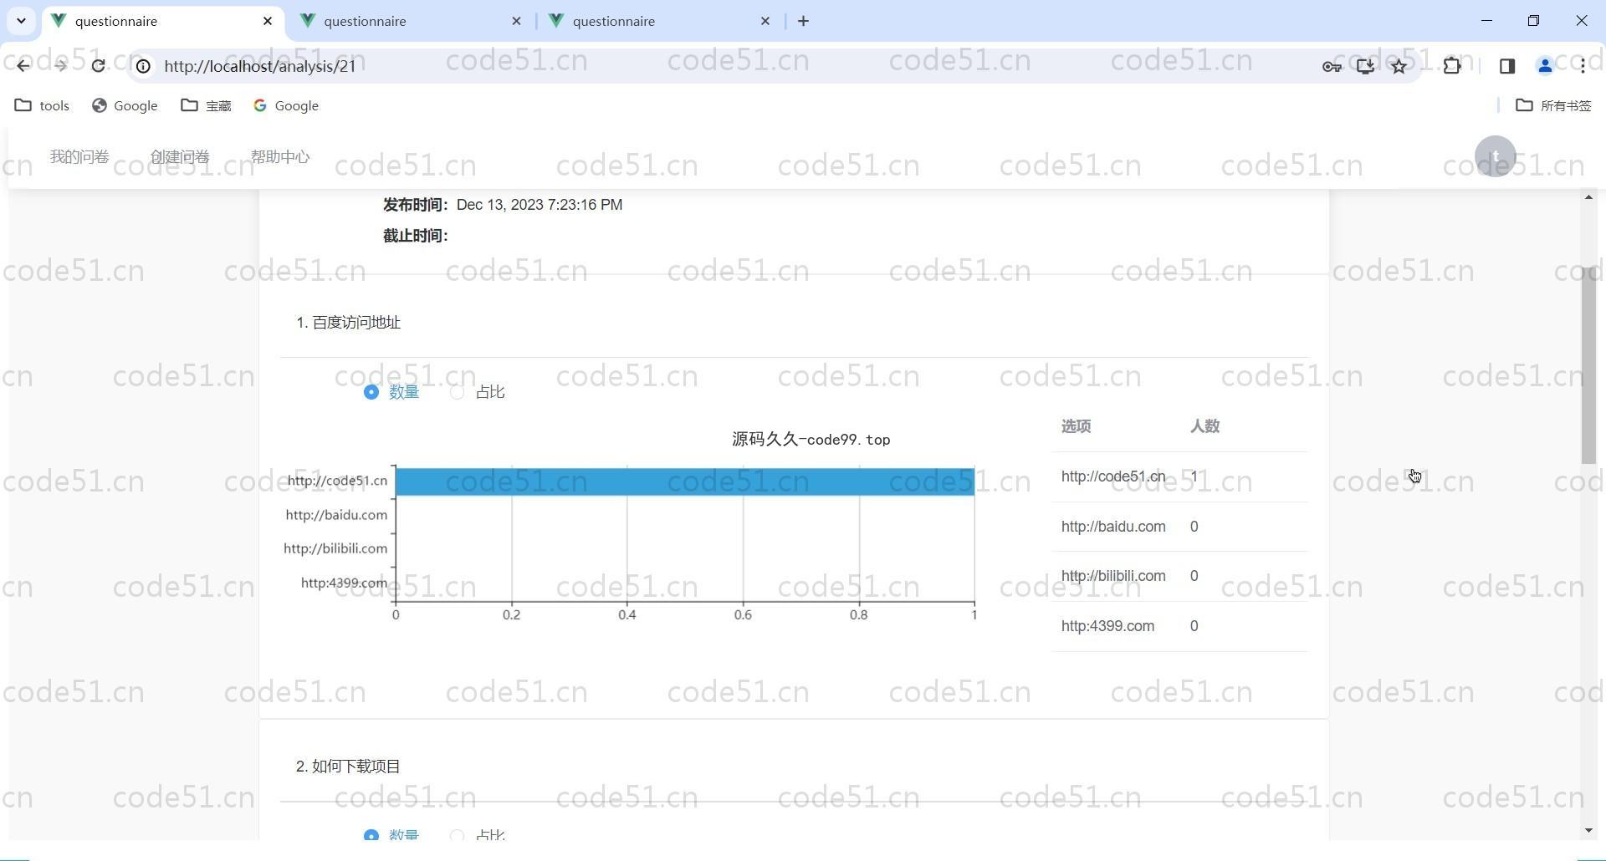The width and height of the screenshot is (1606, 861).
Task: Toggle the browser side panel icon
Action: 1507,66
